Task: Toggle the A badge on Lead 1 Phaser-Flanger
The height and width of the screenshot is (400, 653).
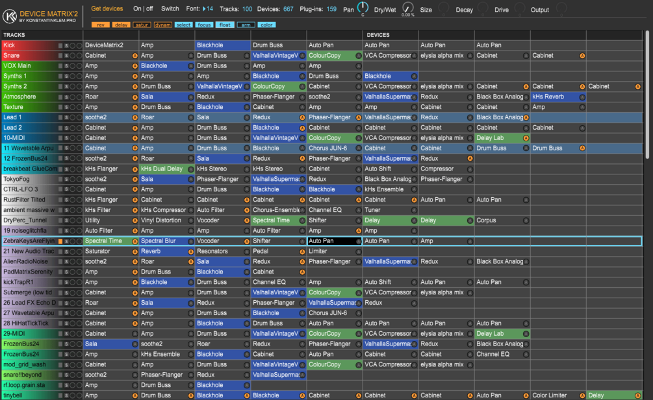Action: [x=358, y=117]
